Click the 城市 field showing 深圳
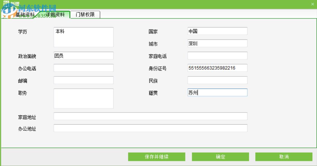This screenshot has height=166, width=317. click(x=217, y=43)
